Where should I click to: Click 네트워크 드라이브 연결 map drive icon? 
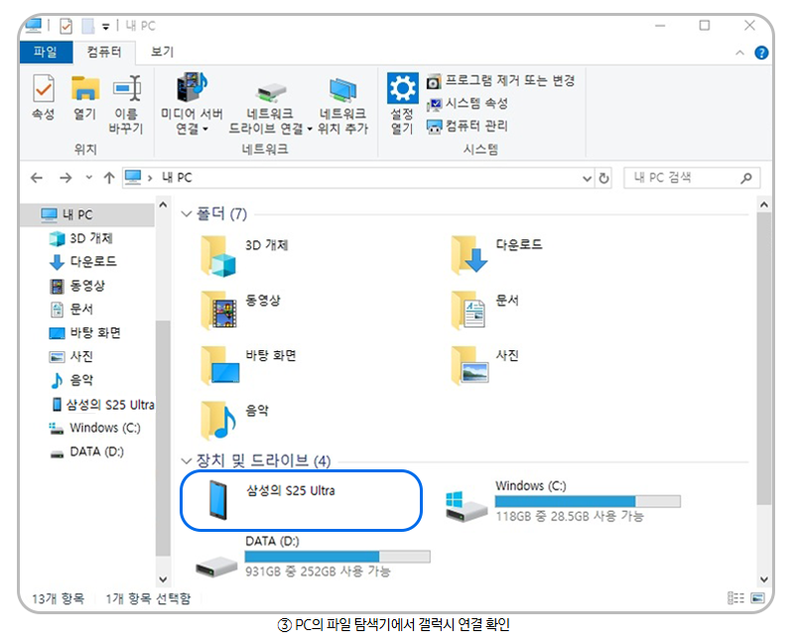click(x=270, y=106)
